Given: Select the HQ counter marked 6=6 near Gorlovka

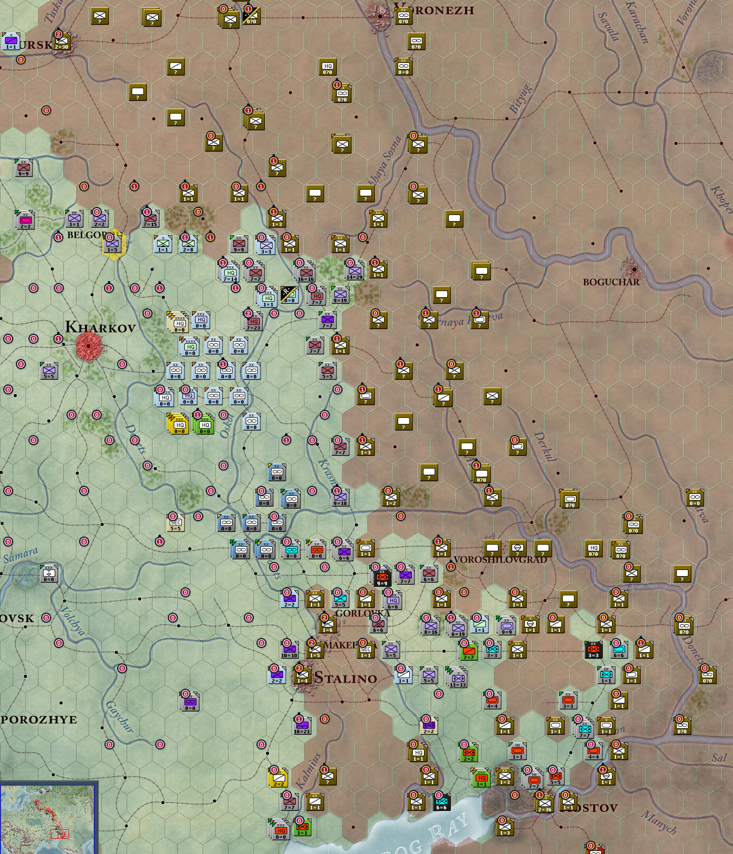Looking at the screenshot, I should (x=393, y=601).
